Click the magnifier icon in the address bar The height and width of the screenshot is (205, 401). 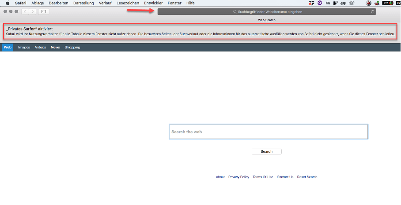coord(235,12)
